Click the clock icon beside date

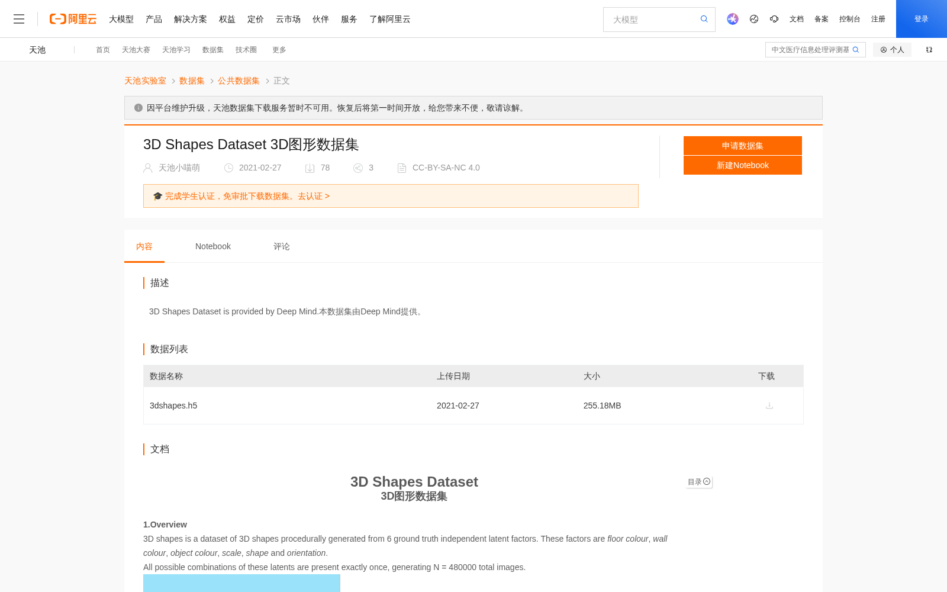tap(228, 168)
